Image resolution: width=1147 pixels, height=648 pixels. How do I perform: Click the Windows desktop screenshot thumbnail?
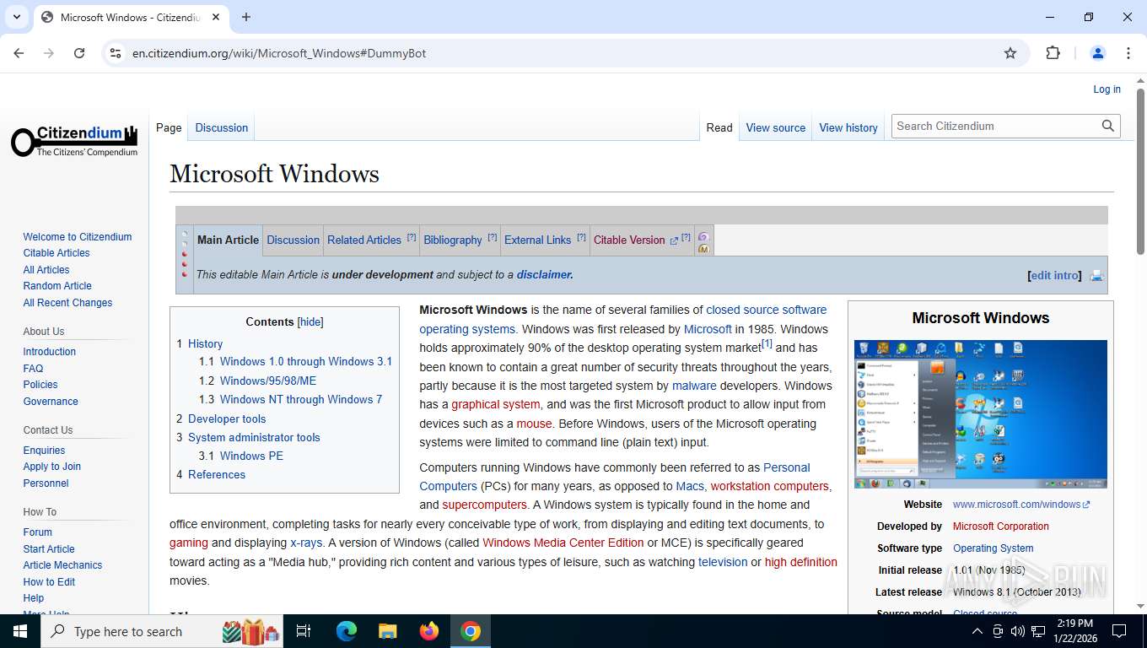981,414
